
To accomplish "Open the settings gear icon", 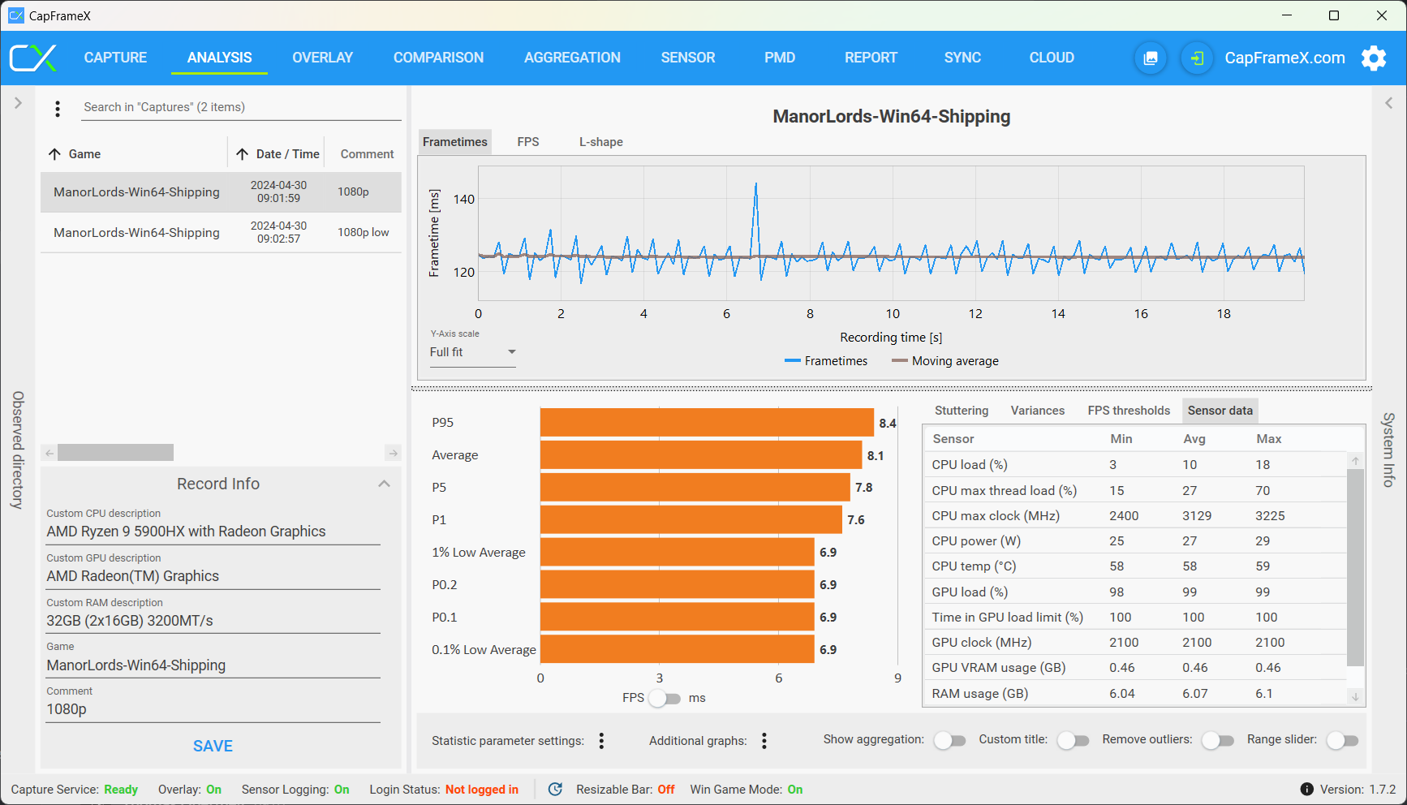I will tap(1374, 58).
